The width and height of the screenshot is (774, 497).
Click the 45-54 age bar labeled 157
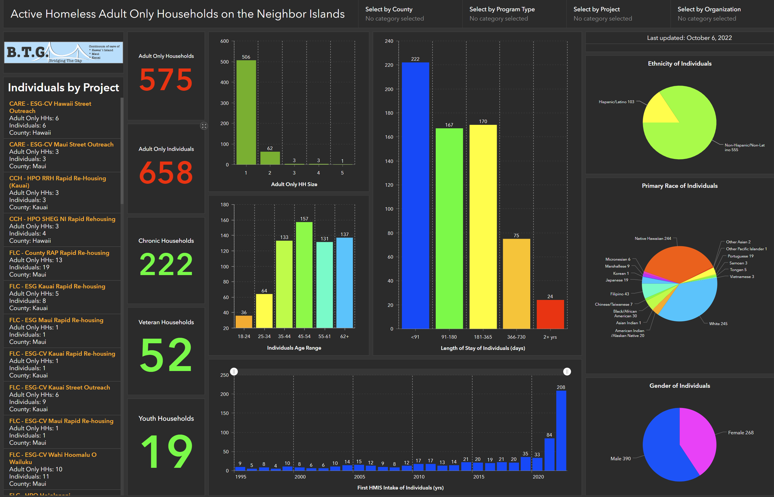(304, 275)
